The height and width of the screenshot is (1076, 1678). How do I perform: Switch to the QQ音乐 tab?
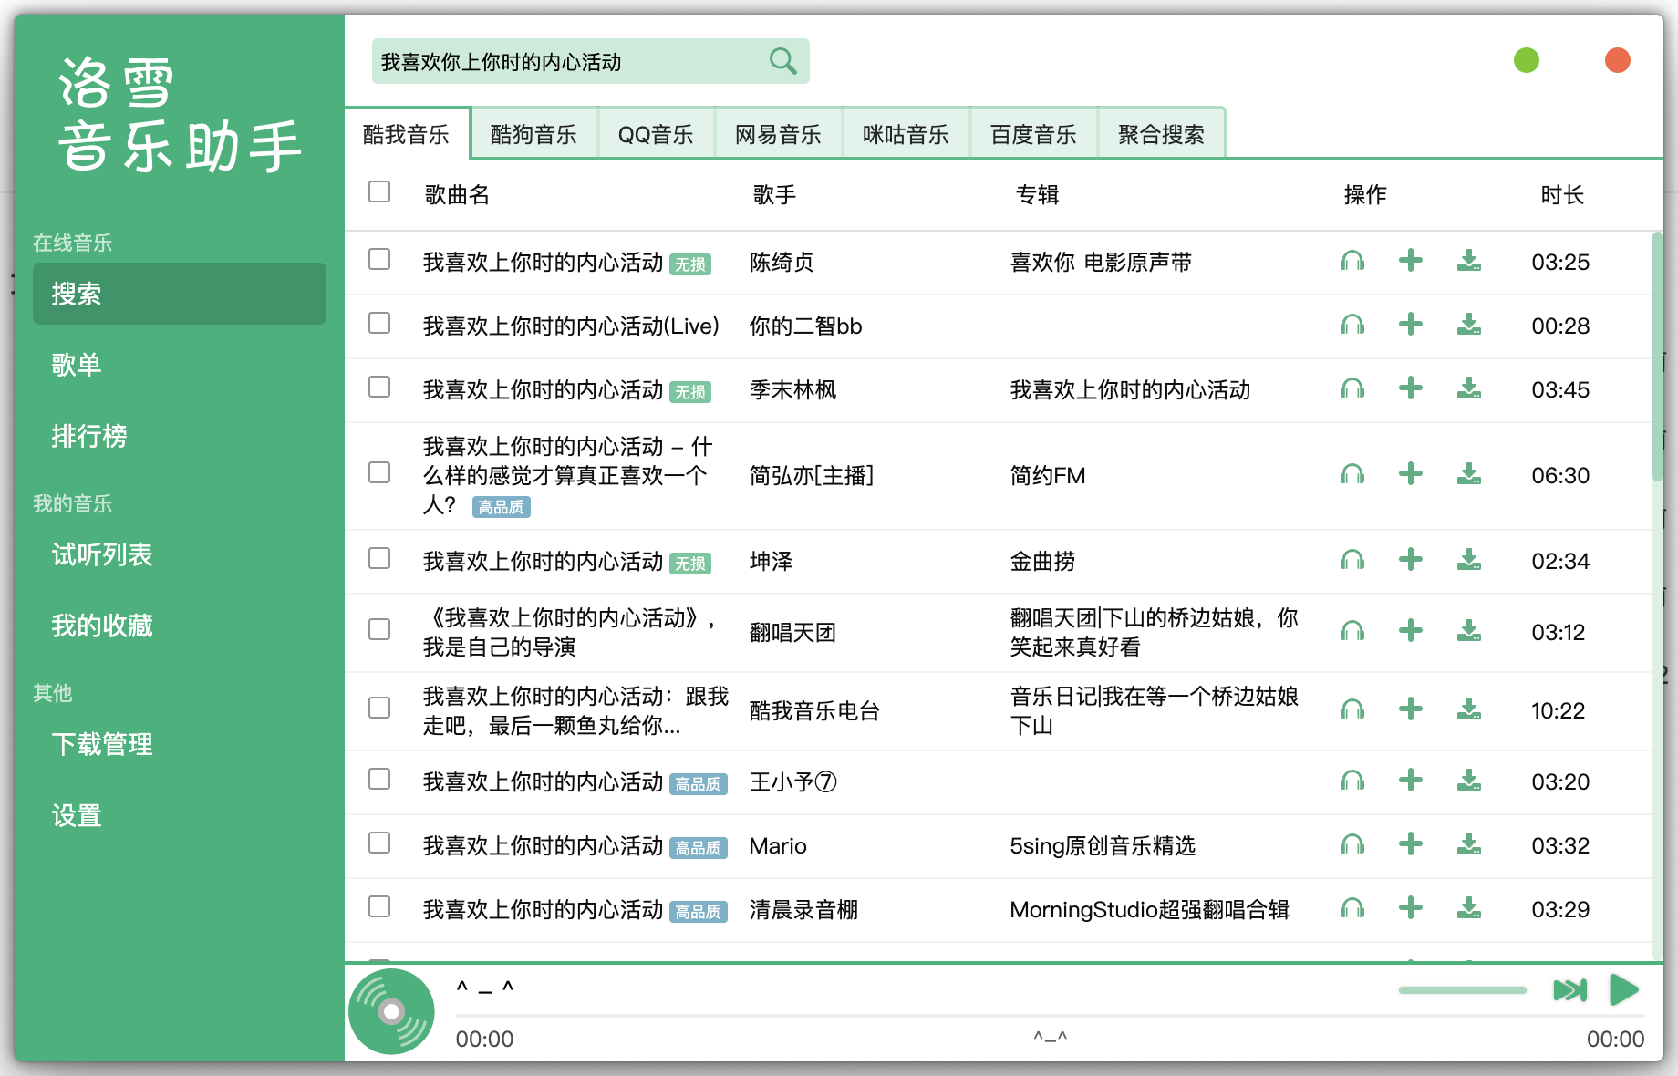(x=656, y=133)
